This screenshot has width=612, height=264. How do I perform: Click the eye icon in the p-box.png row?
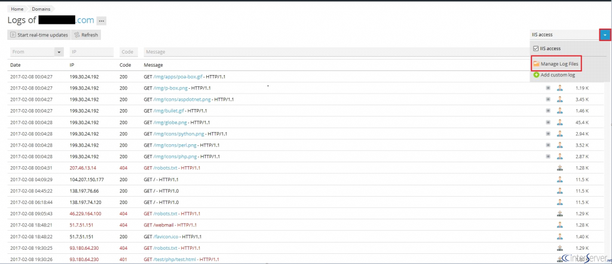click(x=548, y=88)
